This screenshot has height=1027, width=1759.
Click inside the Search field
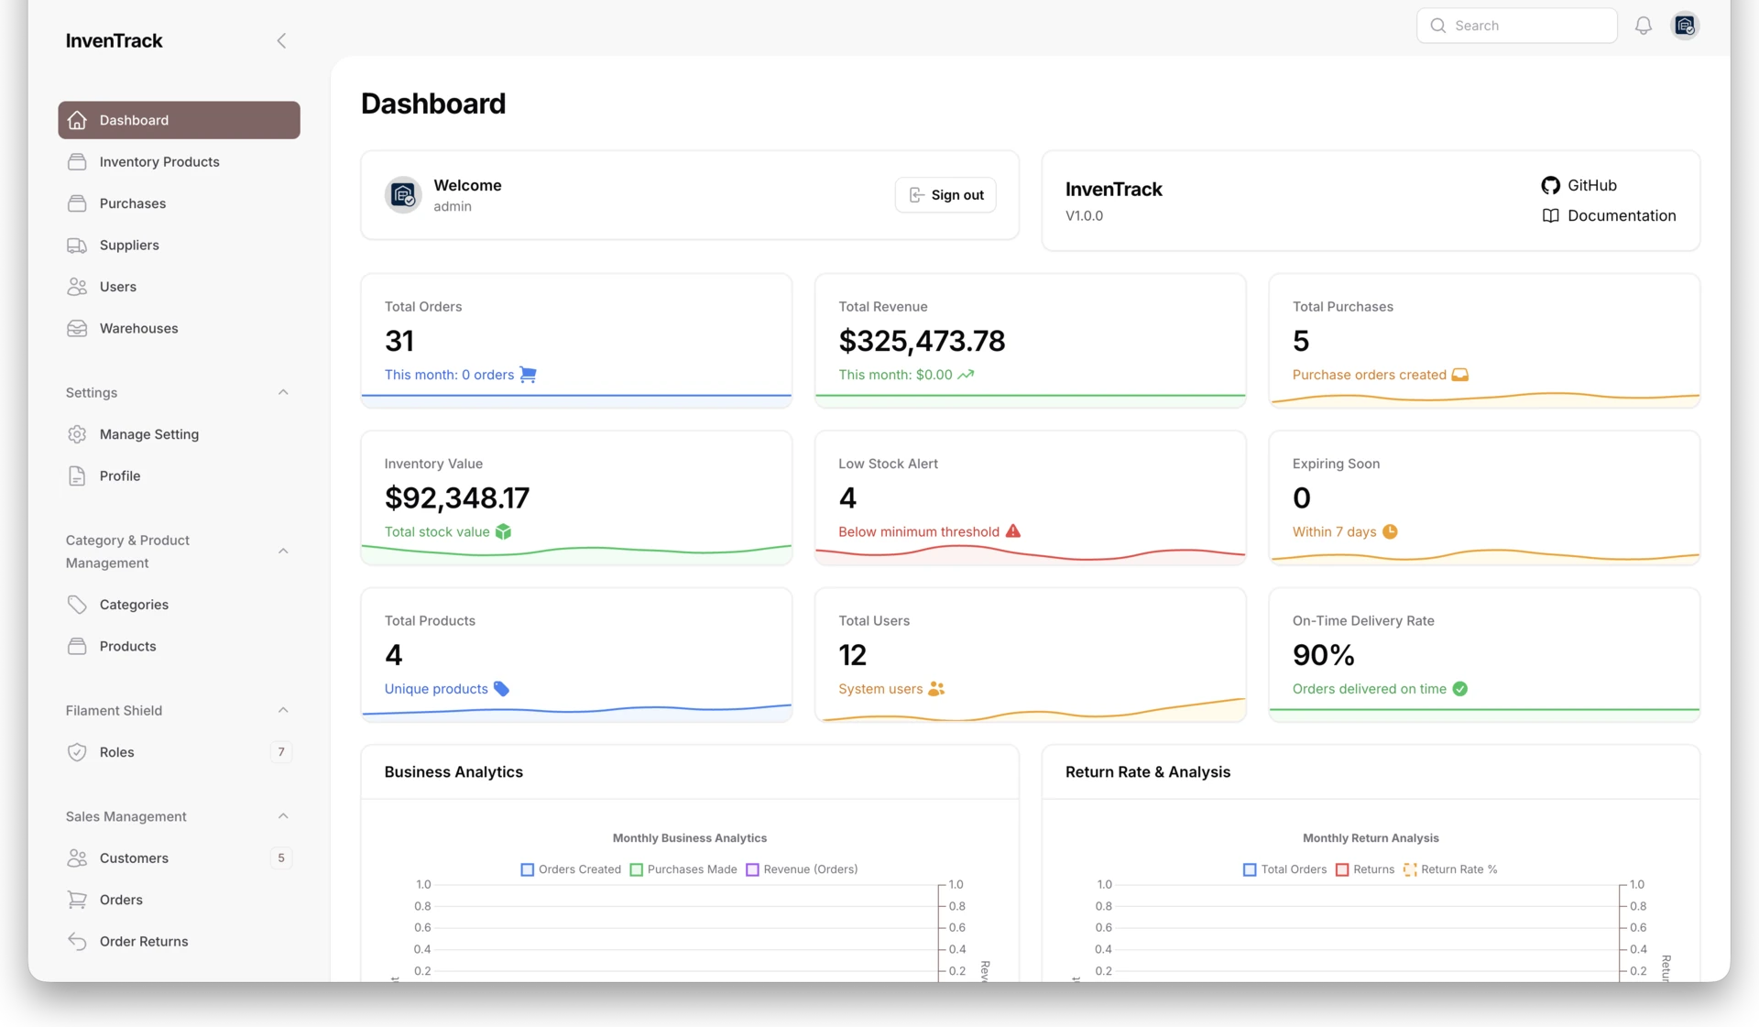[1517, 26]
